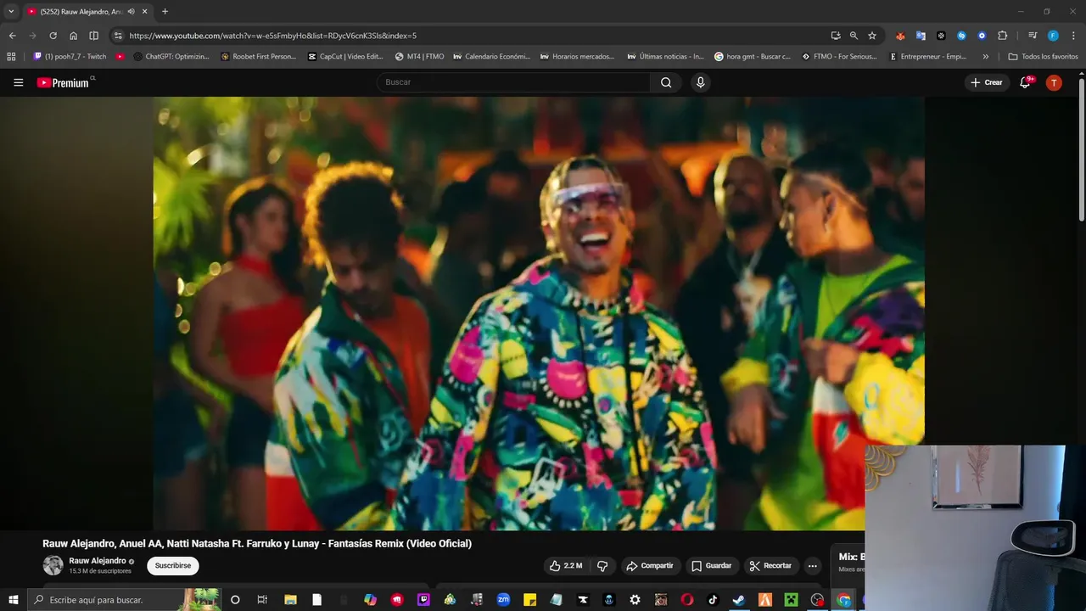The width and height of the screenshot is (1086, 611).
Task: Start voice search with the microphone icon
Action: (x=700, y=82)
